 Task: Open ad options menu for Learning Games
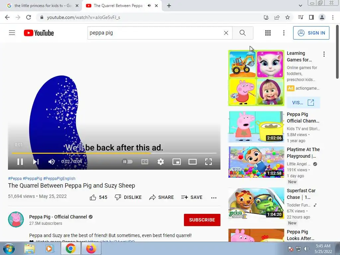click(324, 54)
